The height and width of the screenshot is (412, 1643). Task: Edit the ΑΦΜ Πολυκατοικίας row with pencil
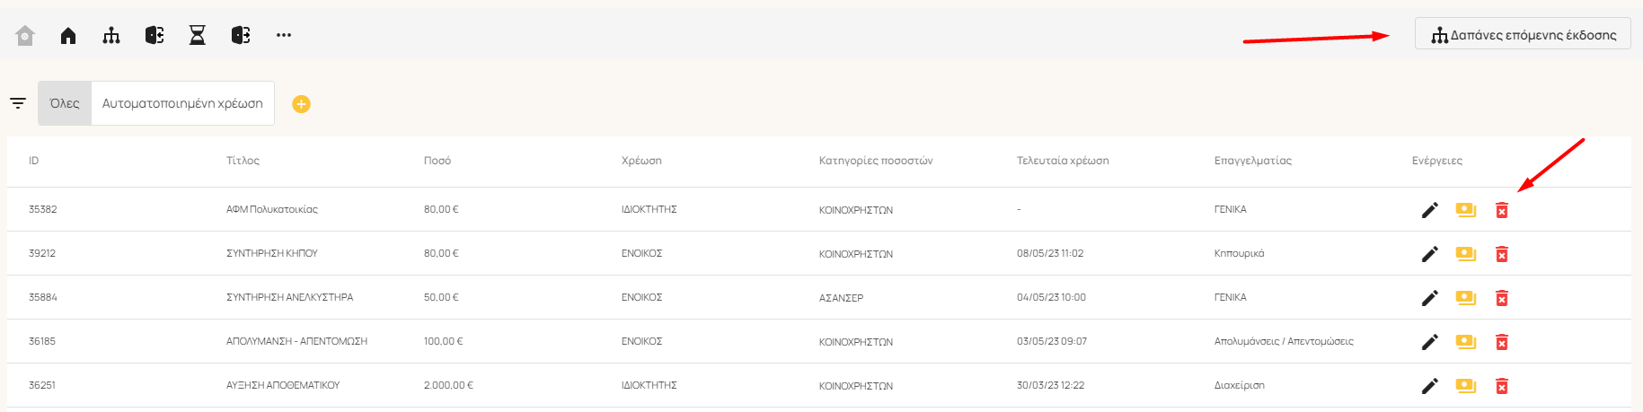click(1430, 210)
